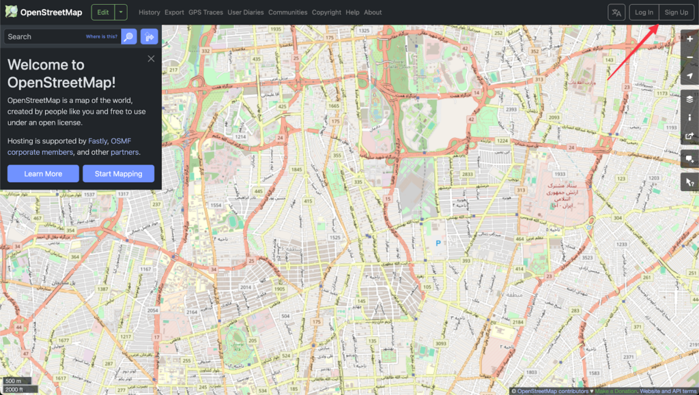Close the Welcome to OpenStreetMap panel

[x=151, y=59]
